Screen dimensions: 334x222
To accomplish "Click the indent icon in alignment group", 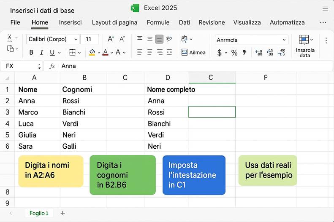I will point(169,52).
